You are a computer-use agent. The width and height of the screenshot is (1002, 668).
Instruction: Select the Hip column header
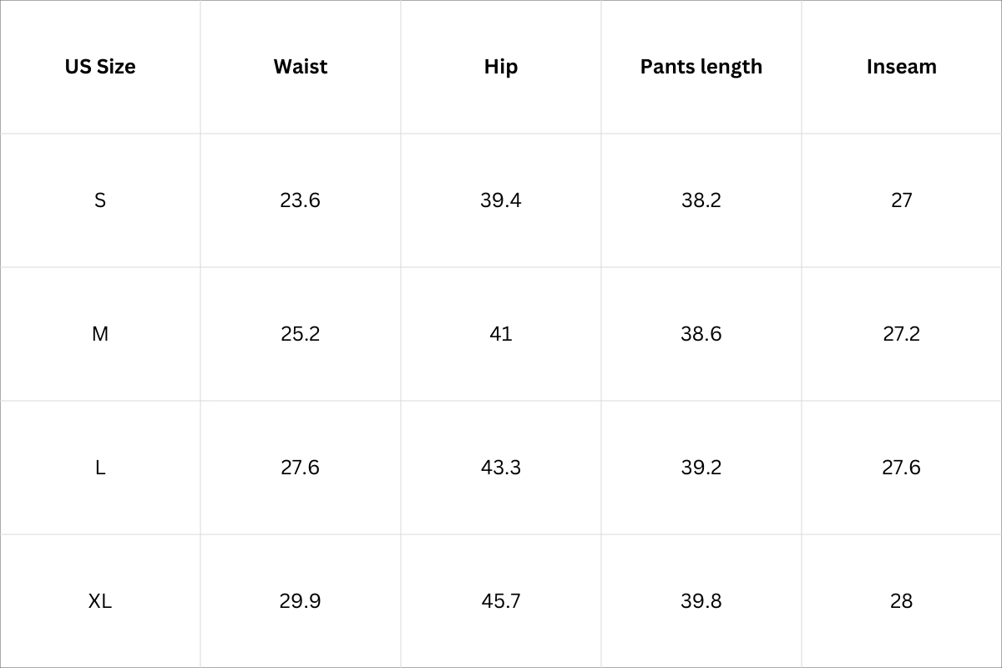click(501, 67)
